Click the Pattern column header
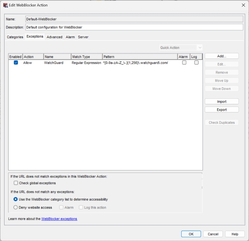249x241 pixels. pos(140,57)
